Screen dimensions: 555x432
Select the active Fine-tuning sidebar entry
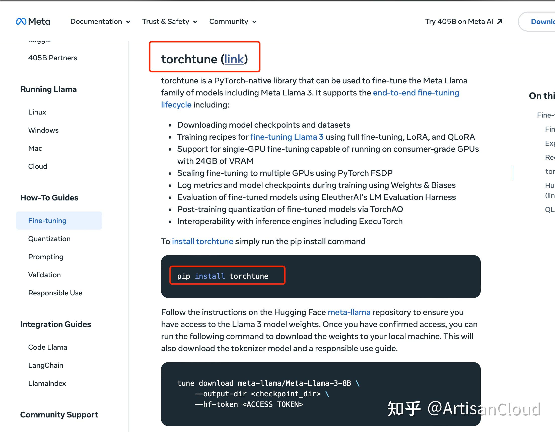(47, 221)
